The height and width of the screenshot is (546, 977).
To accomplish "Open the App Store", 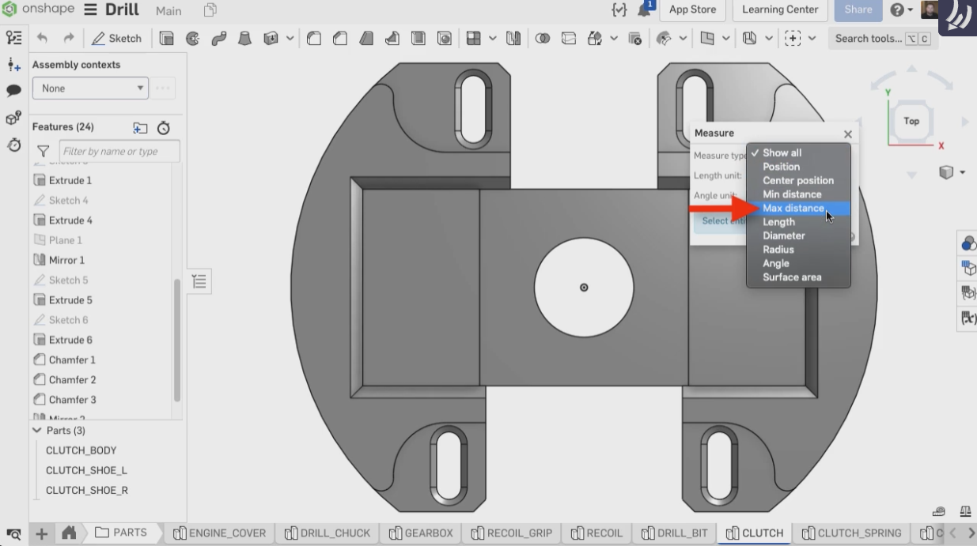I will pyautogui.click(x=692, y=10).
